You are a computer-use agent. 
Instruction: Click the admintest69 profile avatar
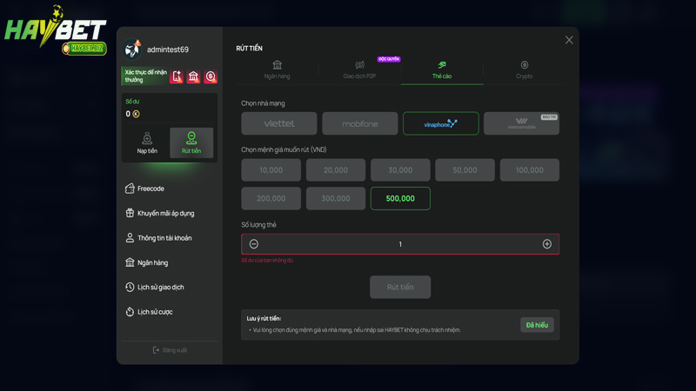pyautogui.click(x=133, y=49)
